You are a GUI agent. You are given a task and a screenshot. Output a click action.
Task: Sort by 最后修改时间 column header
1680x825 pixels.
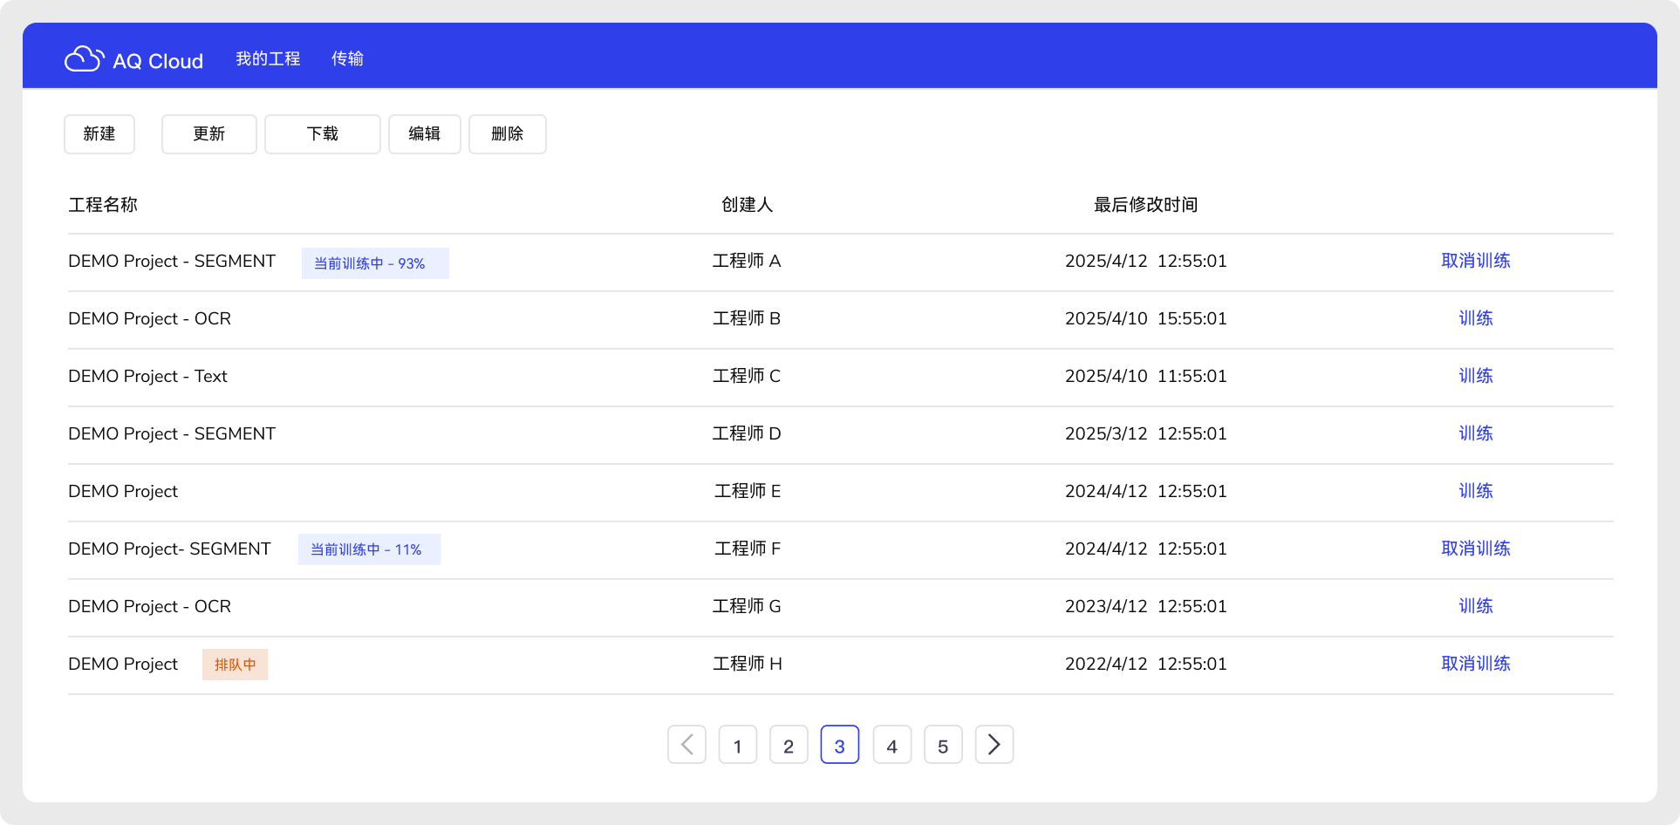tap(1145, 205)
